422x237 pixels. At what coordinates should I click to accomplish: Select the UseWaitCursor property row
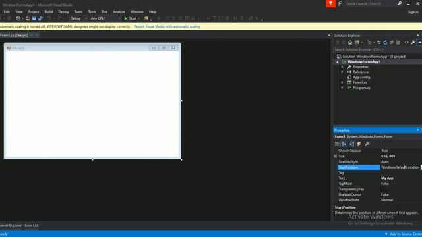380,195
